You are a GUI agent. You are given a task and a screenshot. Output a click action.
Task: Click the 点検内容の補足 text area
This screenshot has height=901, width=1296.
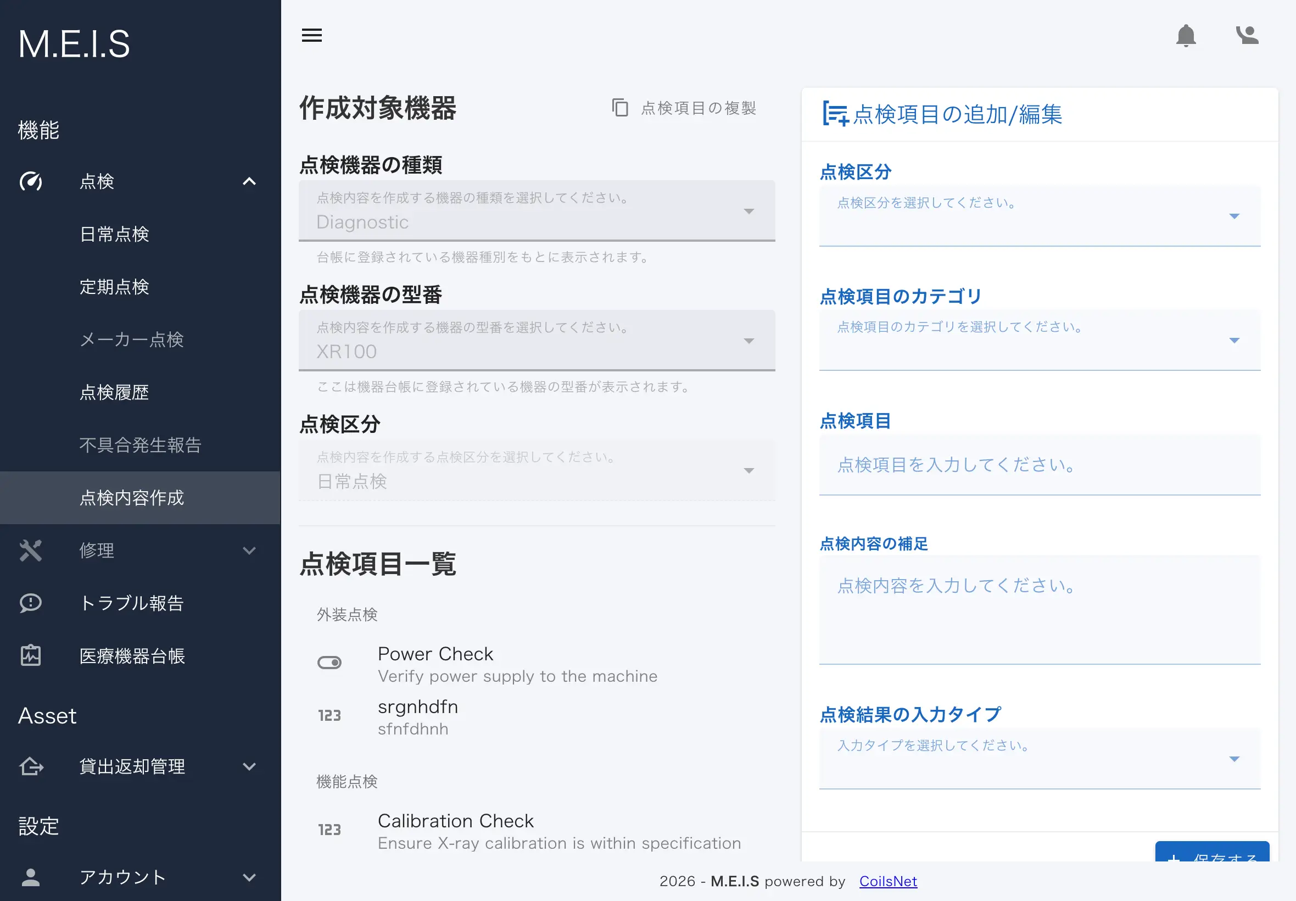coord(1040,610)
